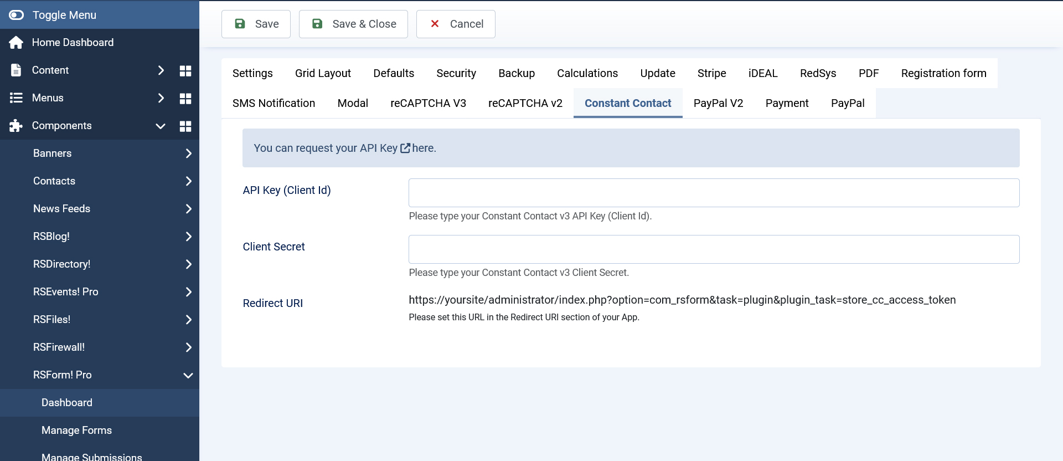The image size is (1063, 461).
Task: Open the Registration form tab
Action: 944,73
